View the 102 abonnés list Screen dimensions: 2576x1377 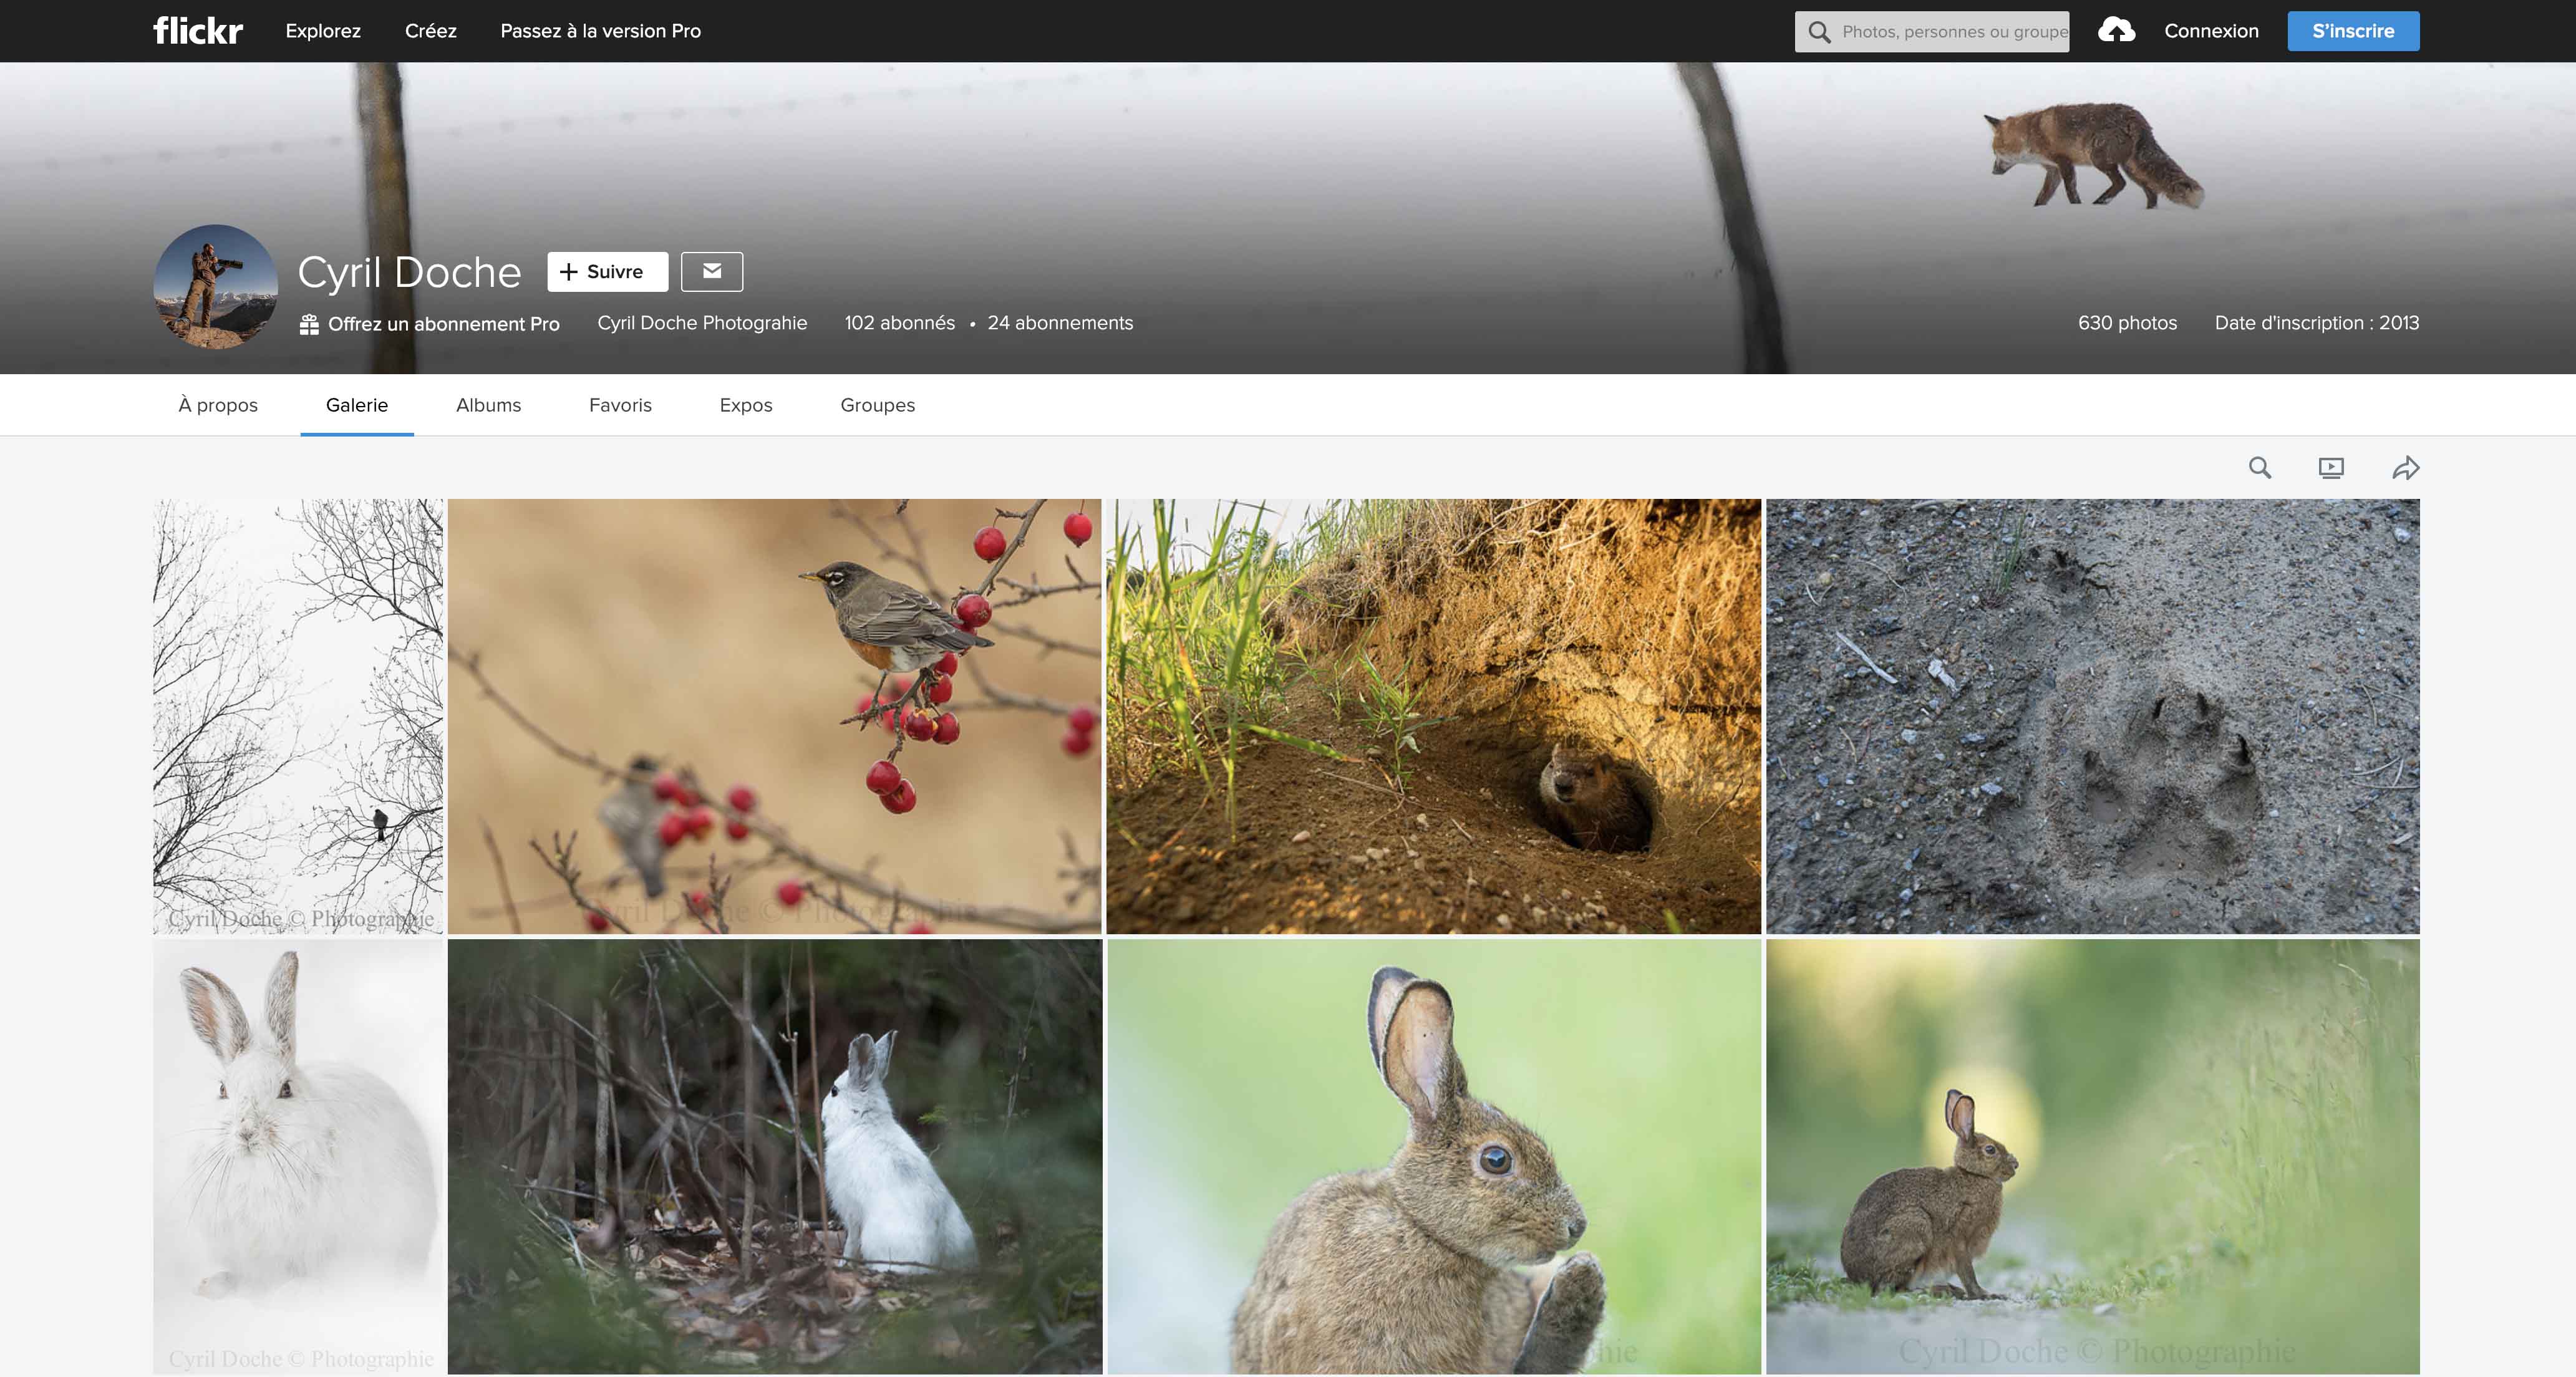pos(899,323)
